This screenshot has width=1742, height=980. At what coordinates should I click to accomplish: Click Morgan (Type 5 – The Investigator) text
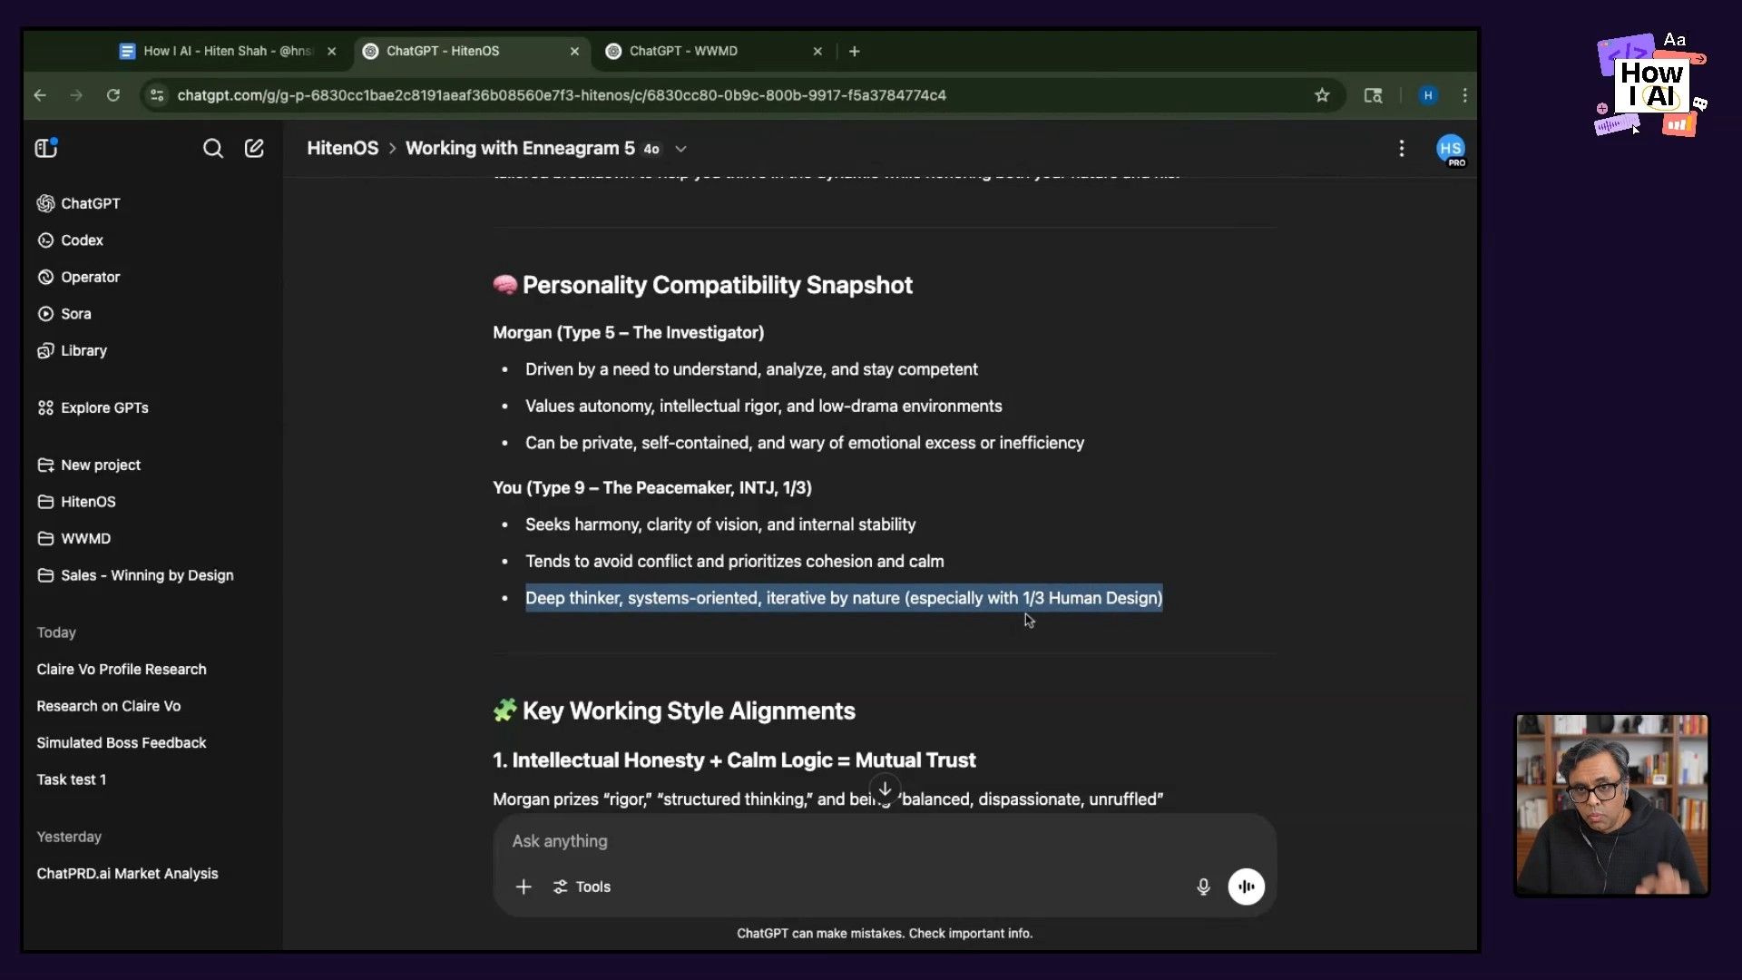(629, 333)
